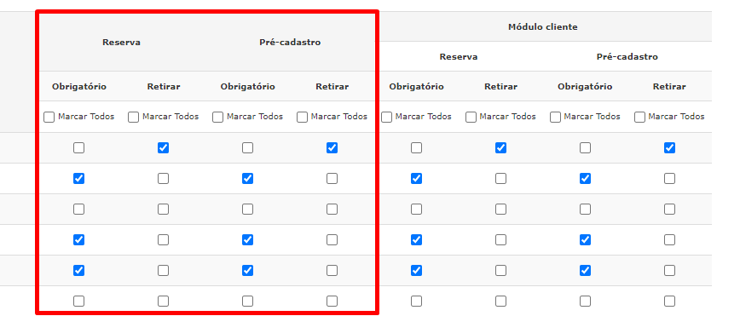Enable Marcar Todos under red-boxed Pré-cadastro Retirar
740x316 pixels.
point(302,117)
